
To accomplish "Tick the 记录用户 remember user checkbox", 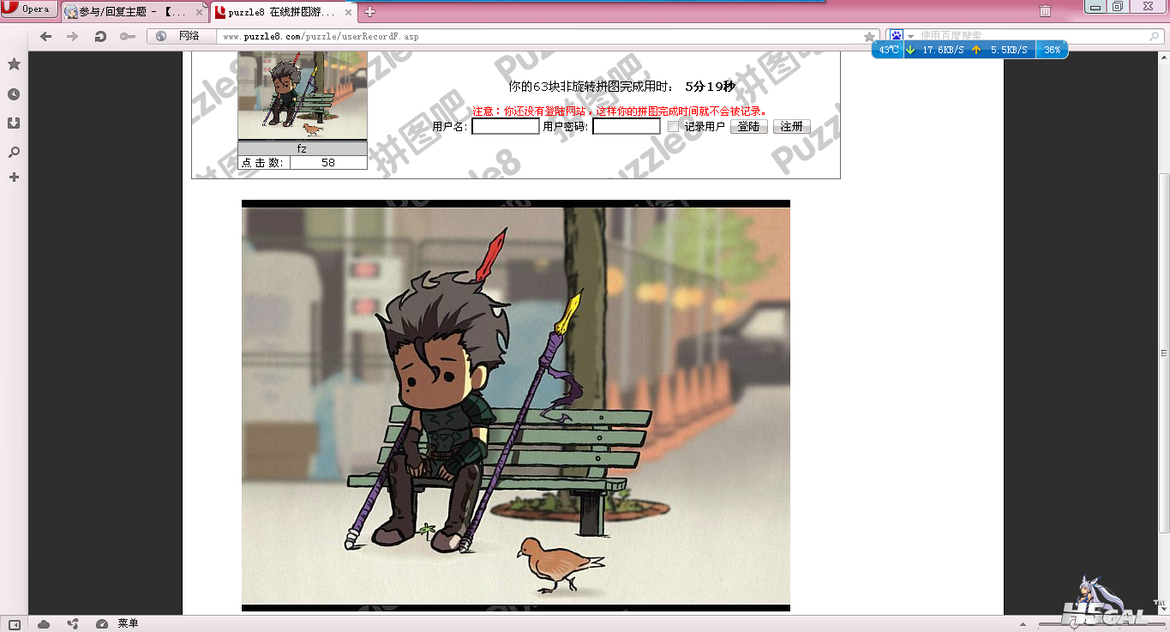I will [x=673, y=127].
